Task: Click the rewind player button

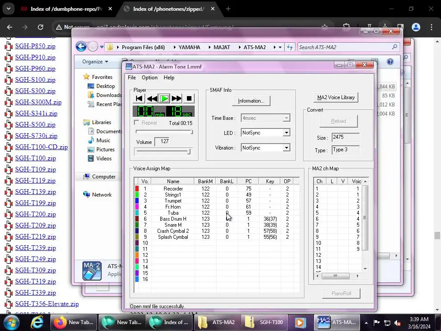Action: click(152, 99)
